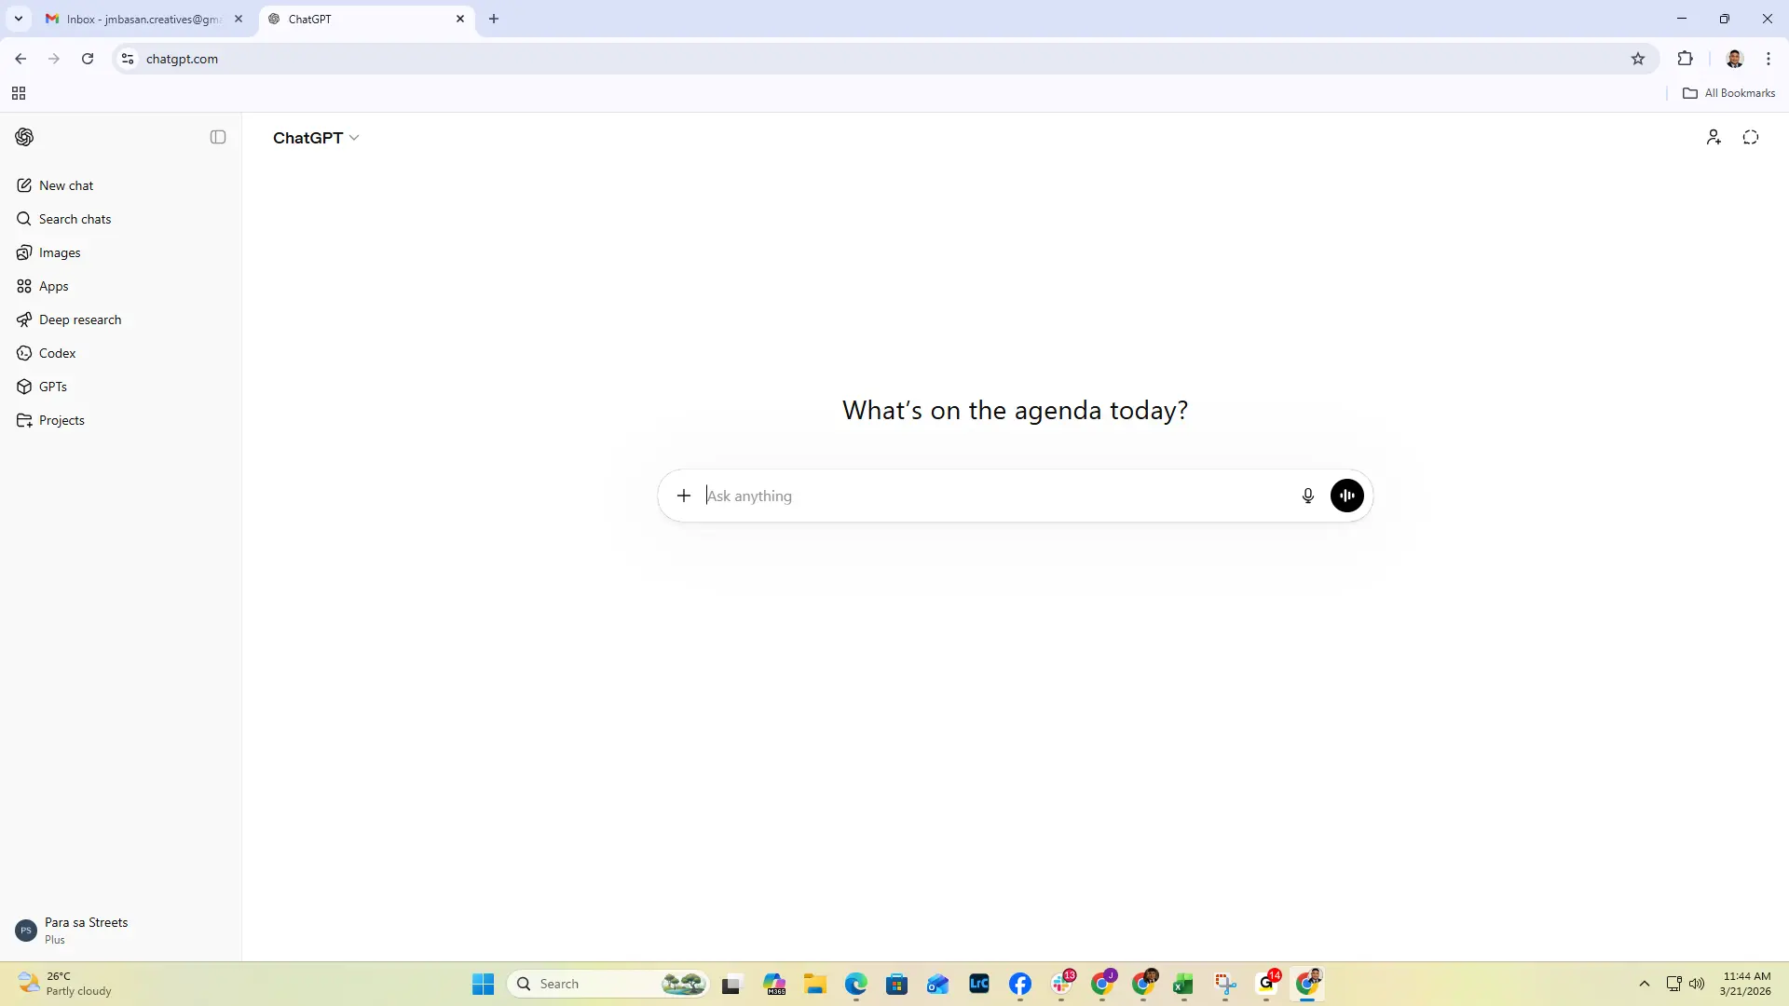Switch to the Gmail Inbox tab

[144, 19]
